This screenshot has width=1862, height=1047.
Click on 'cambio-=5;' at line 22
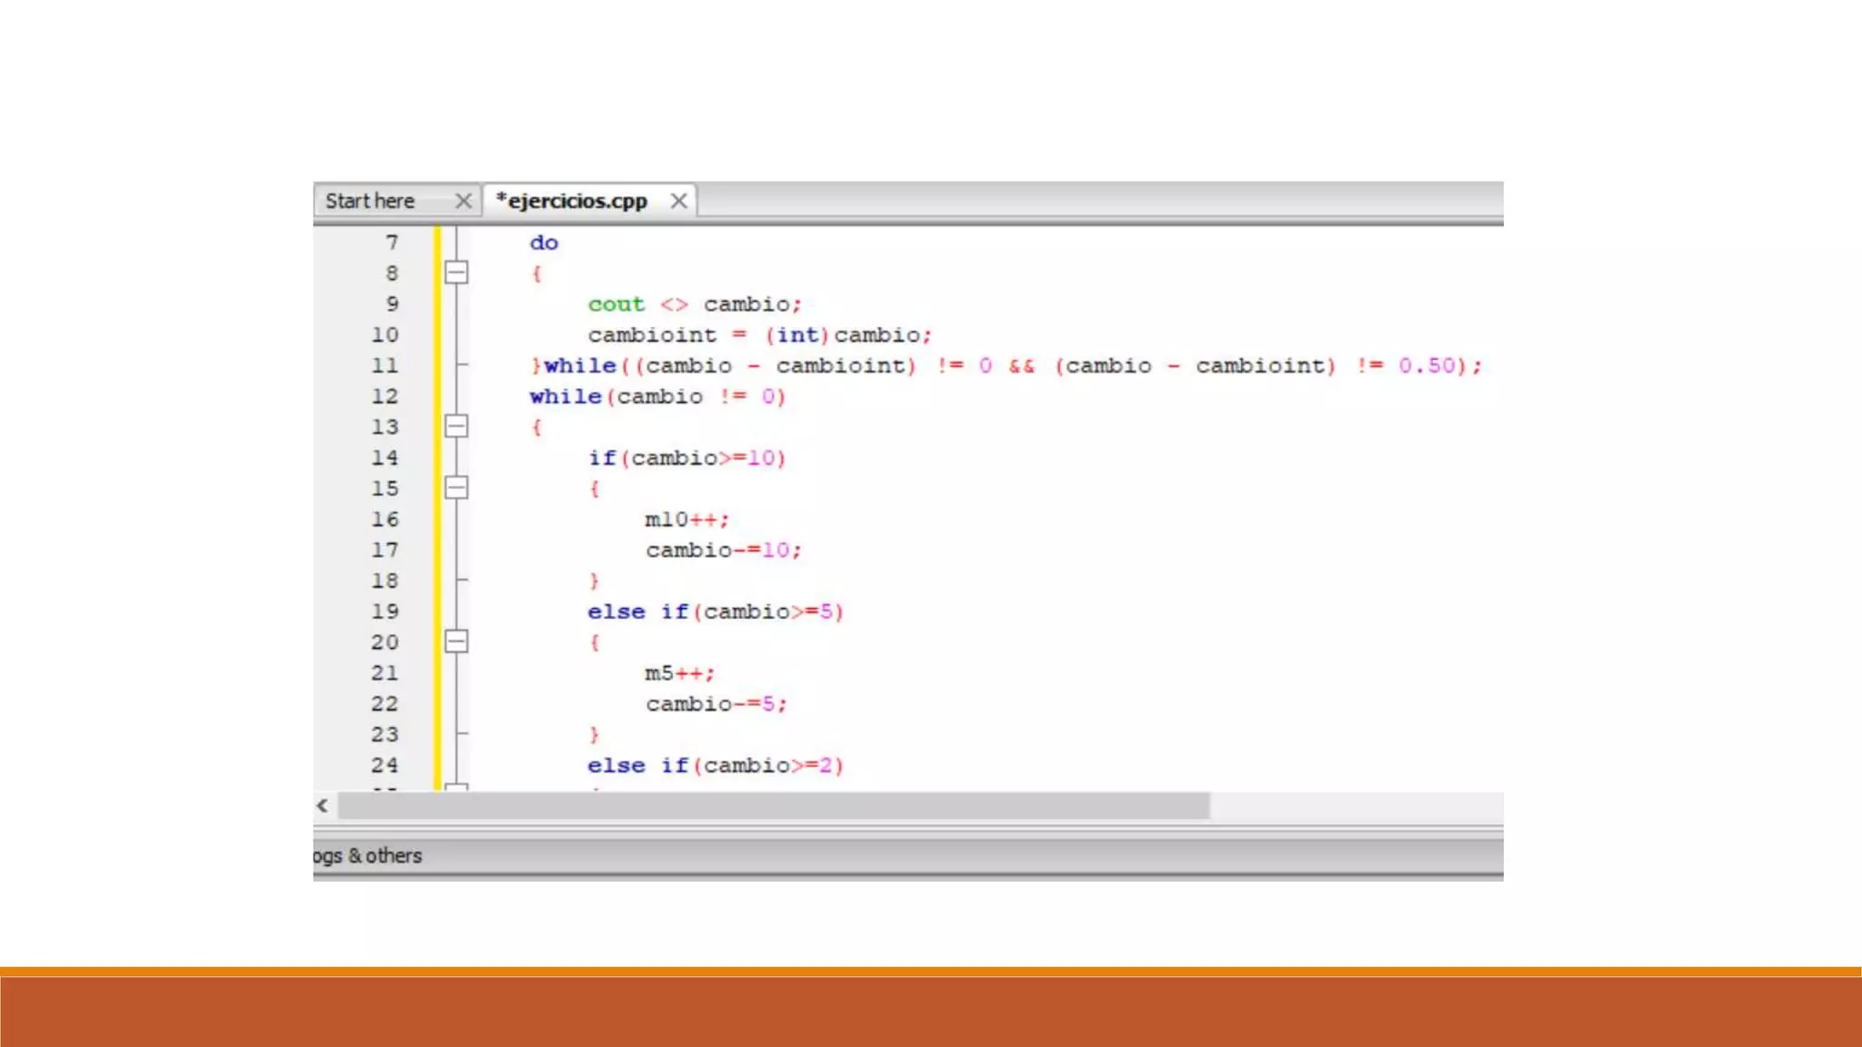coord(716,704)
